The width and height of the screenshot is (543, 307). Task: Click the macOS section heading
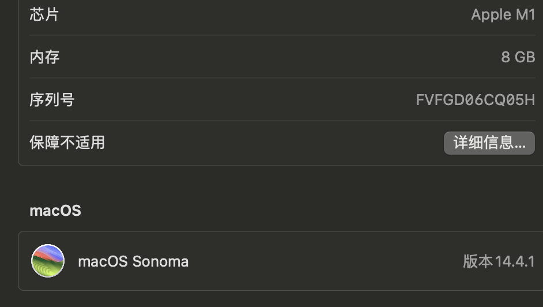pos(55,211)
